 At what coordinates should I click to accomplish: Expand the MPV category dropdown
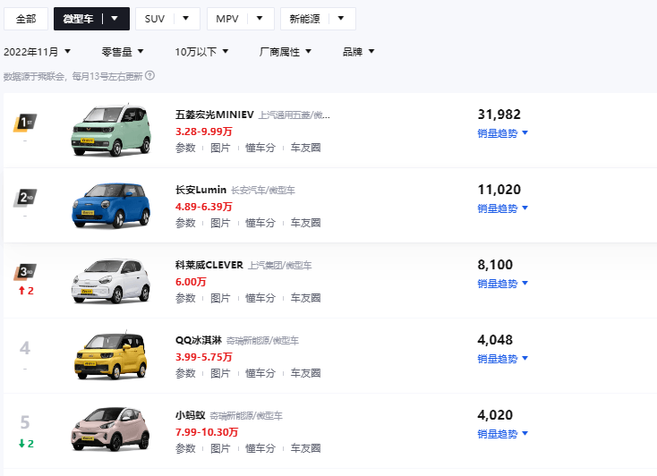click(x=259, y=19)
